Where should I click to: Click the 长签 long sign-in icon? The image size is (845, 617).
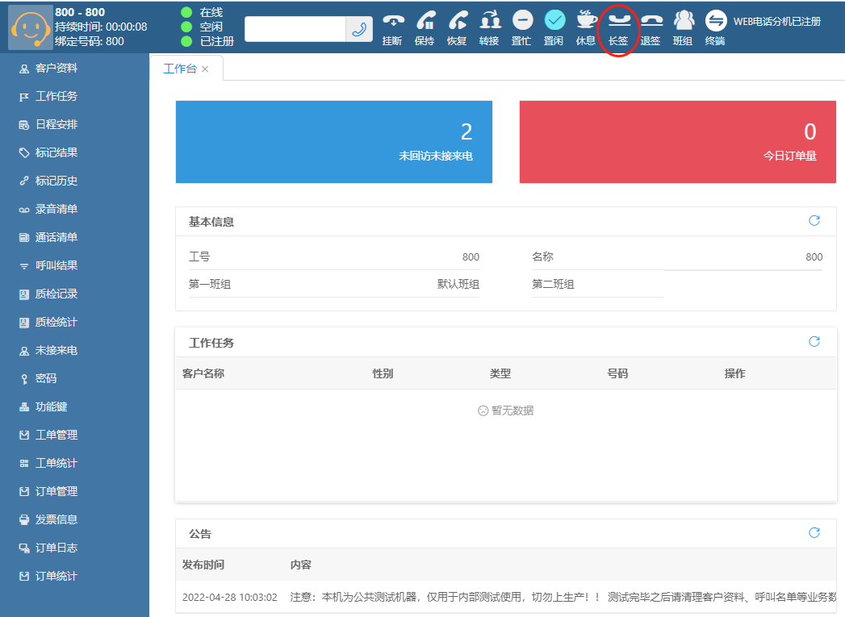click(619, 21)
